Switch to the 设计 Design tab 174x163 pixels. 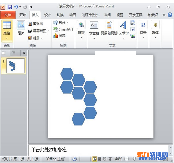48,15
